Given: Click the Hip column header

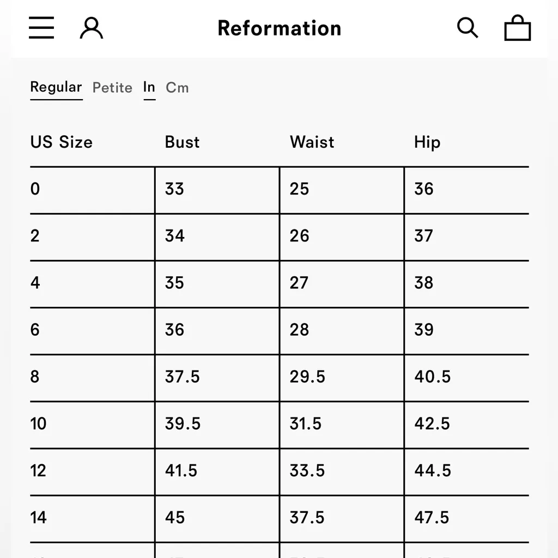Looking at the screenshot, I should coord(427,142).
